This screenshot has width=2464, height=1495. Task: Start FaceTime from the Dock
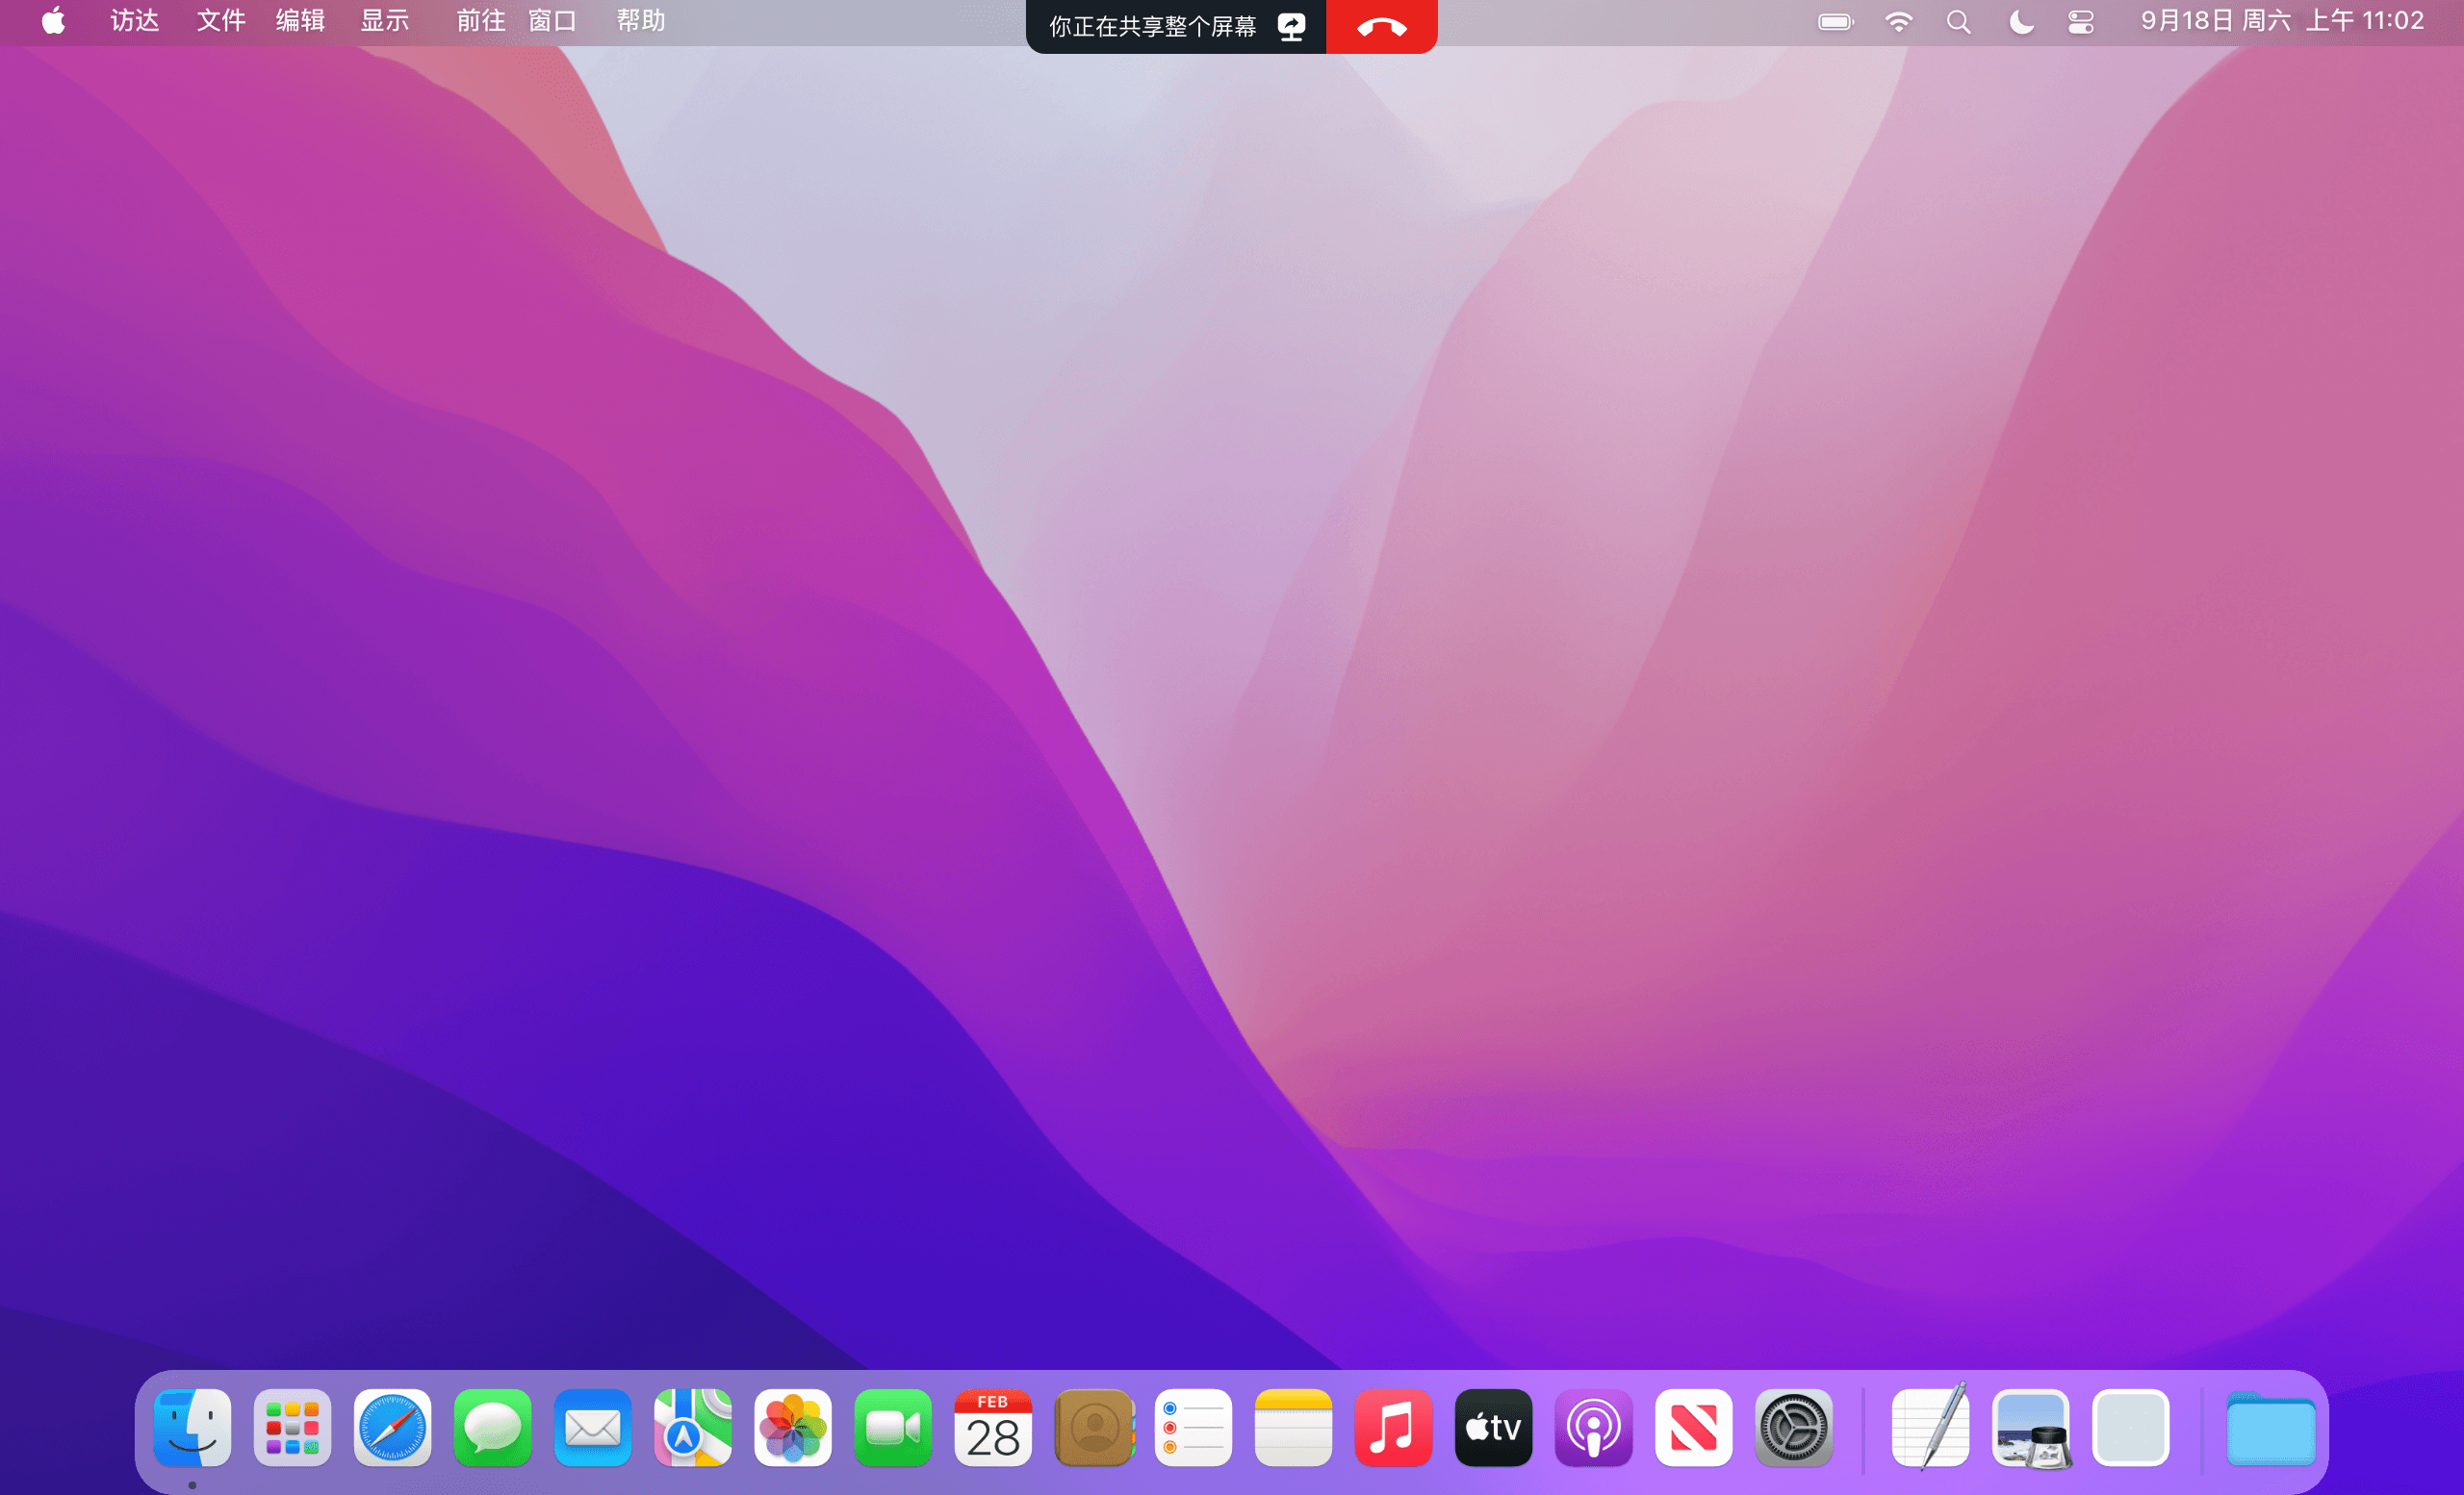pos(892,1427)
